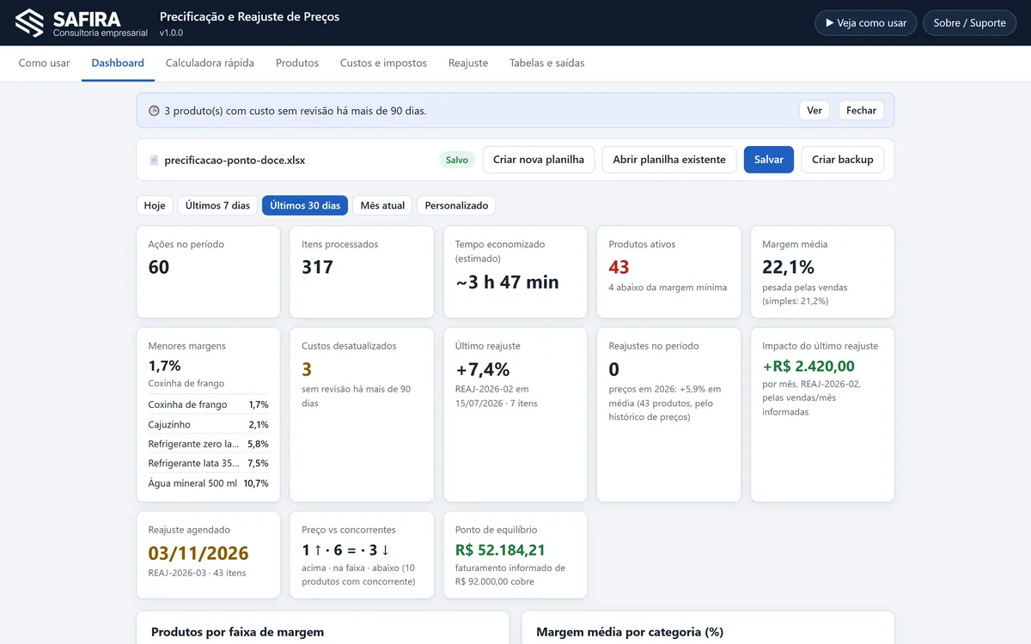The width and height of the screenshot is (1031, 644).
Task: Click the Margem média value 22,1%
Action: [x=788, y=267]
